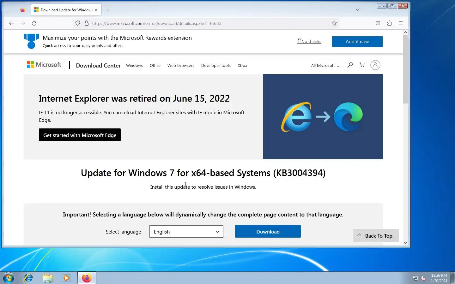
Task: Open the Firefox hamburger menu
Action: coord(401,23)
